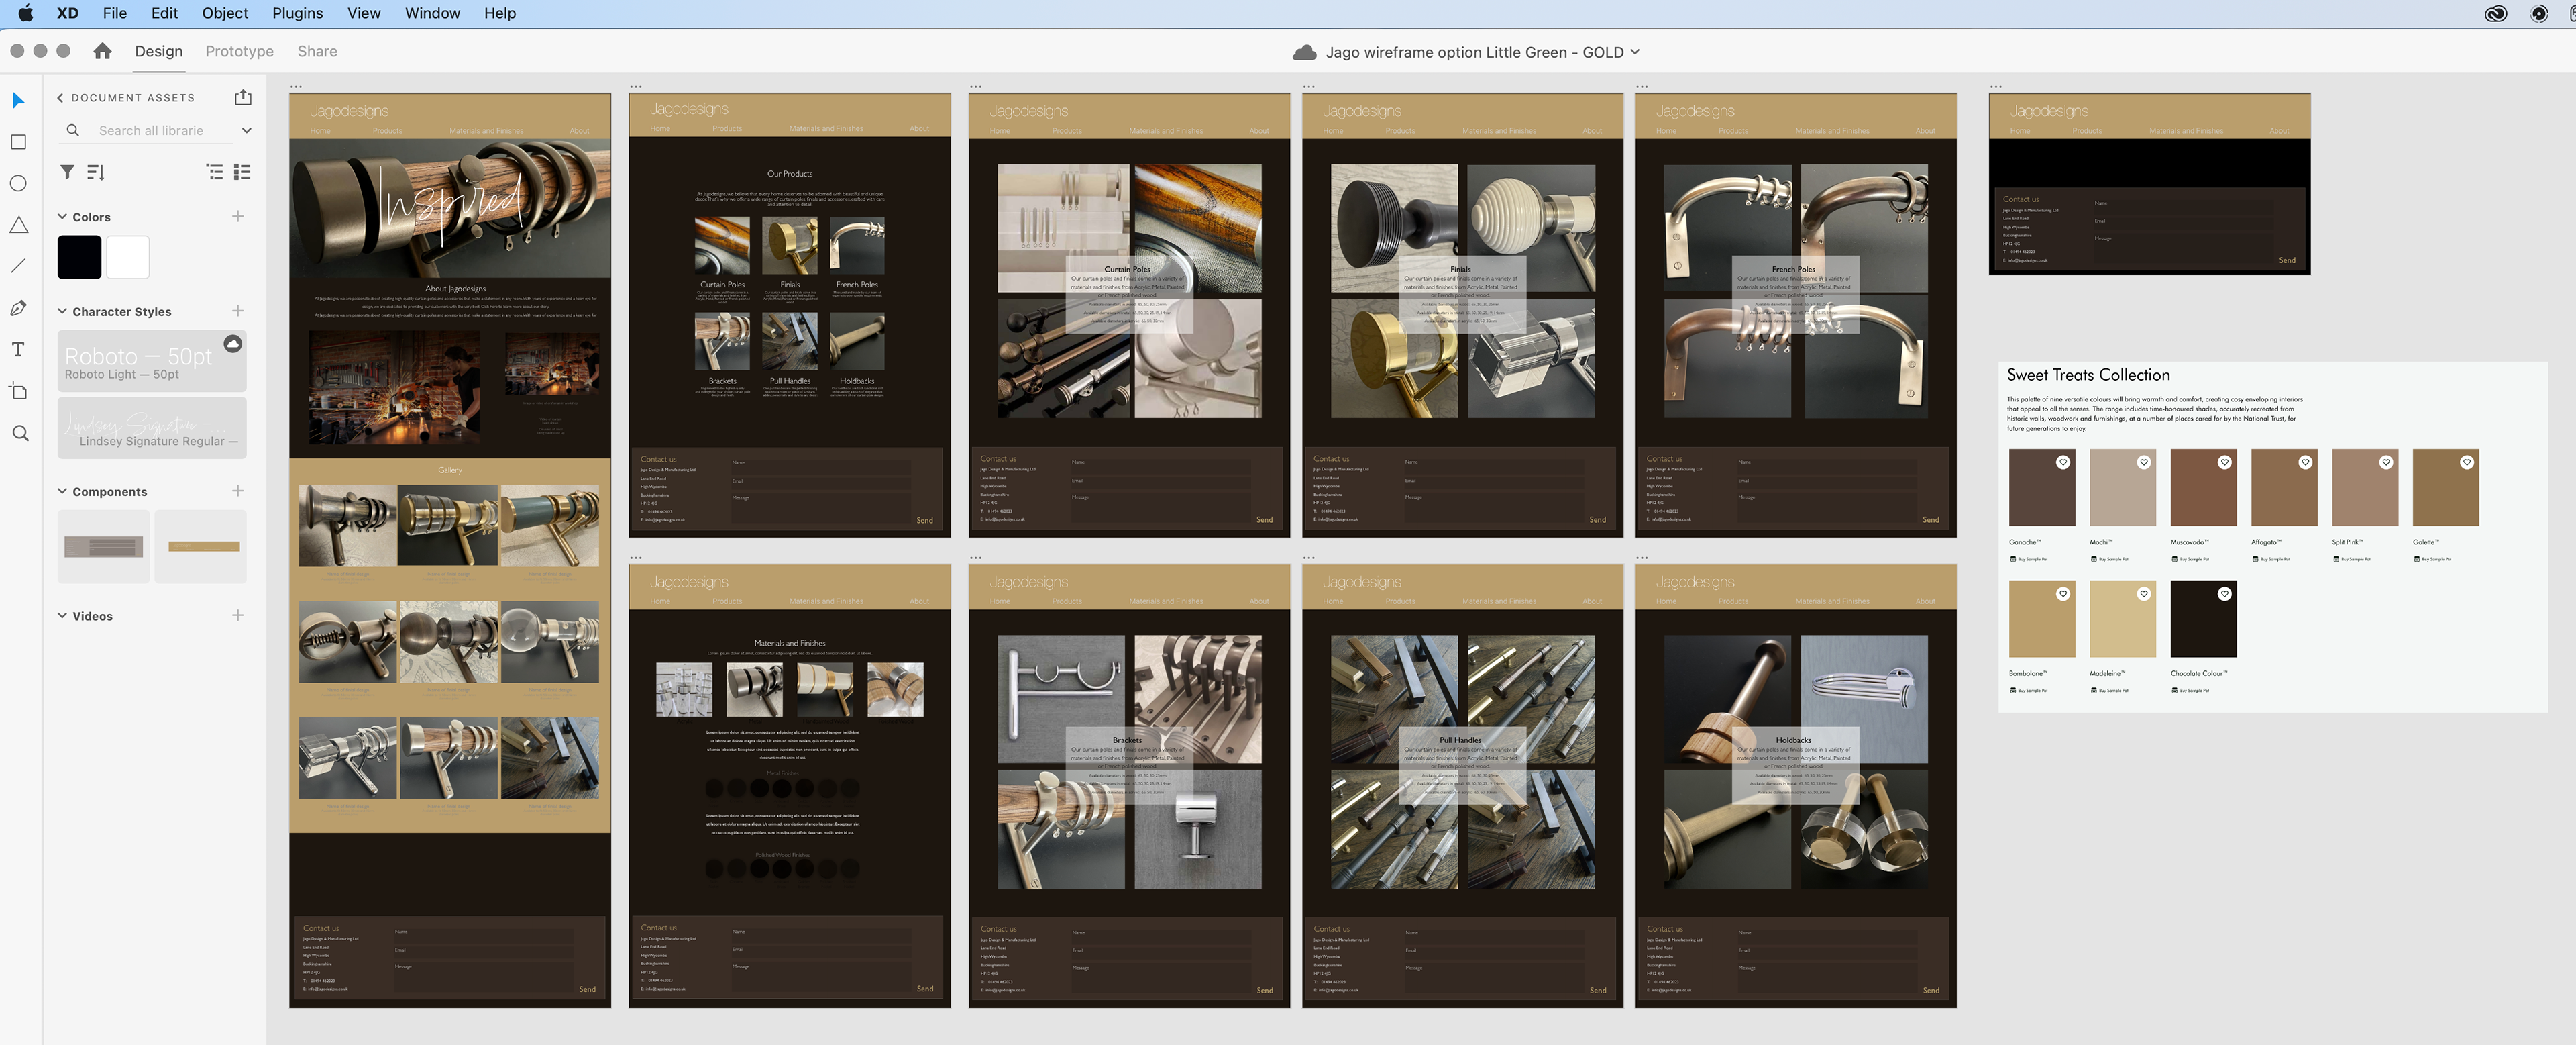Open the document title dropdown chevron
This screenshot has height=1045, width=2576.
coord(1636,52)
